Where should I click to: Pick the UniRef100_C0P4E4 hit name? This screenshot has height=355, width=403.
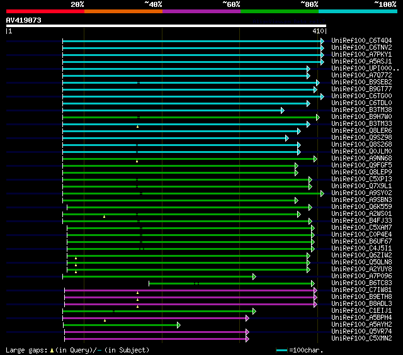click(361, 235)
